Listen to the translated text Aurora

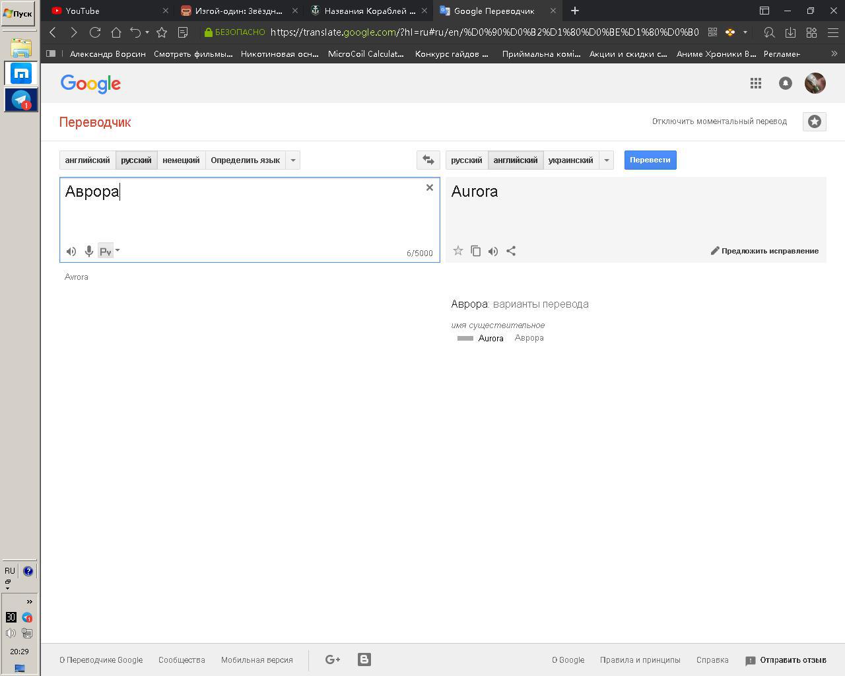(493, 251)
